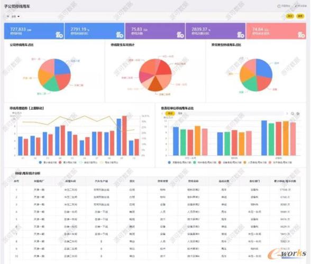Screen dimensions: 311x264
Task: Click tallest blue bar in responsibility bar chart
Action: [x=264, y=138]
